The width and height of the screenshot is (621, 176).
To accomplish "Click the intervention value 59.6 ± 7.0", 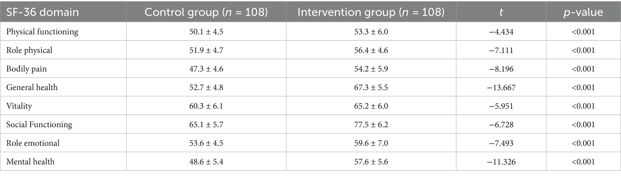I will coord(371,143).
